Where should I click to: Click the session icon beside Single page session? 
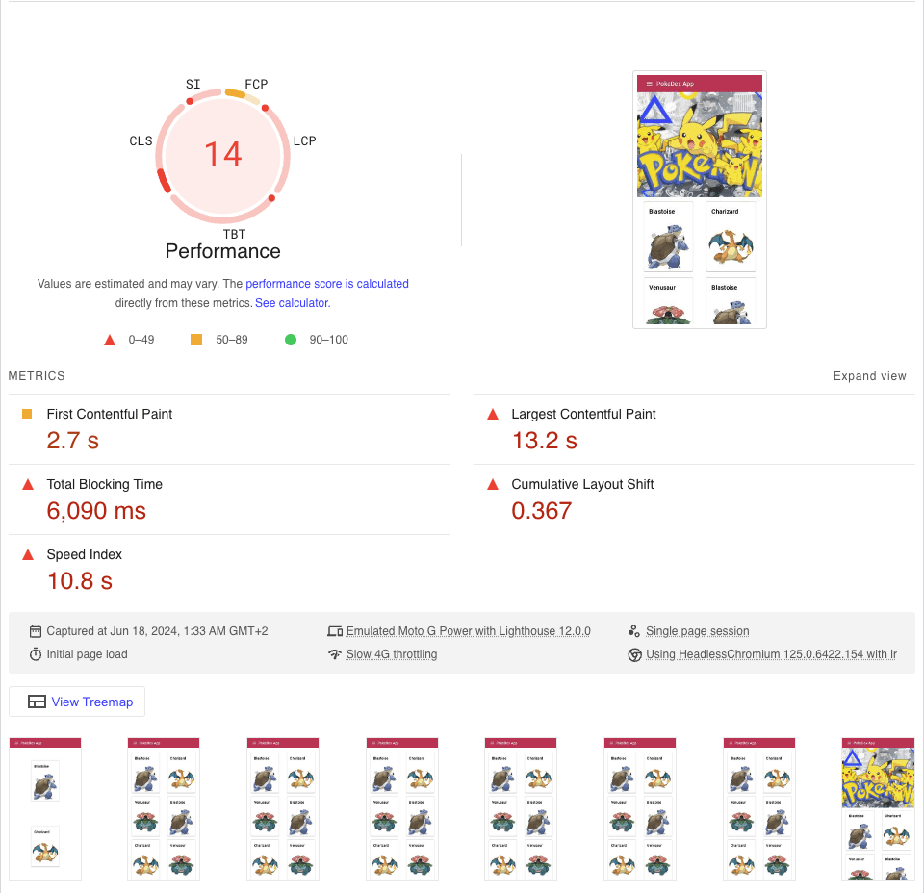coord(634,631)
